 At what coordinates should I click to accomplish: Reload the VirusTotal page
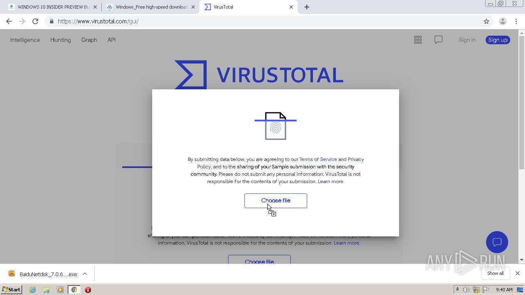coord(35,21)
